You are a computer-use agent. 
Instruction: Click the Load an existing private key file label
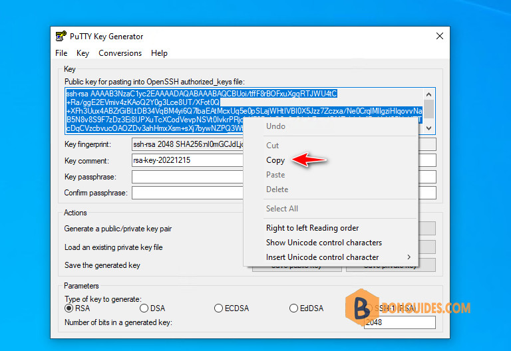click(x=113, y=247)
